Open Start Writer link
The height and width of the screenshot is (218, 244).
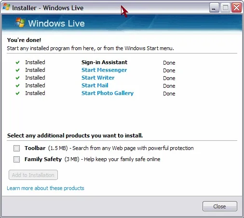point(98,78)
